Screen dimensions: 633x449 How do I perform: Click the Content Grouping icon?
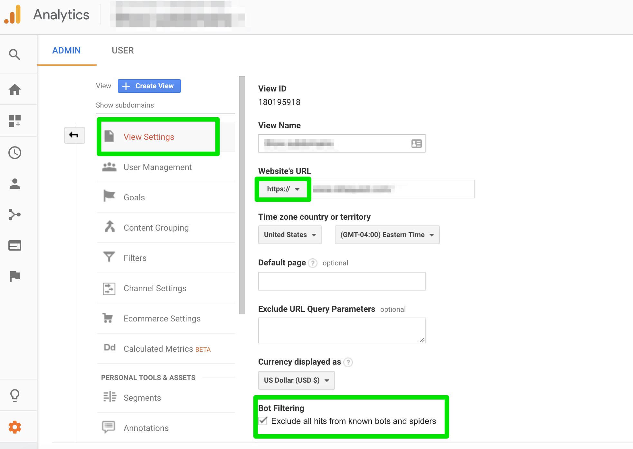tap(109, 226)
